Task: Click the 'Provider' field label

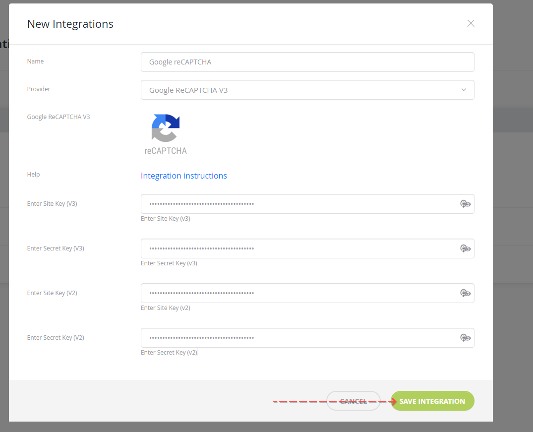Action: (x=38, y=89)
